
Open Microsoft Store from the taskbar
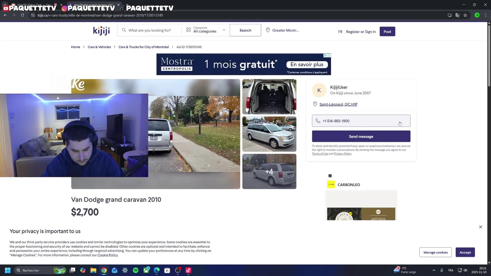(167, 270)
